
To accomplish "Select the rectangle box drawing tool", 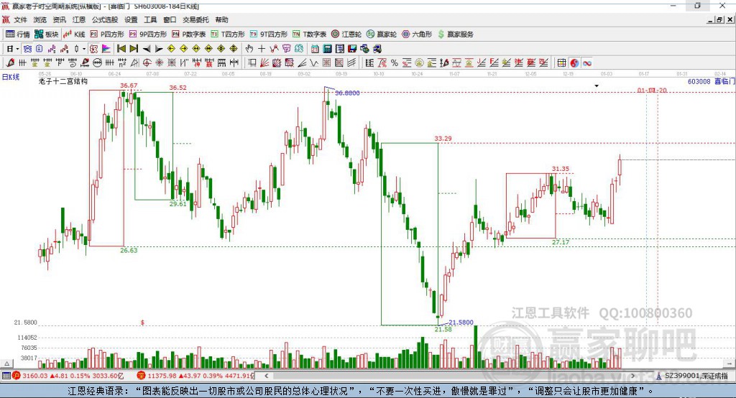I will pyautogui.click(x=252, y=63).
